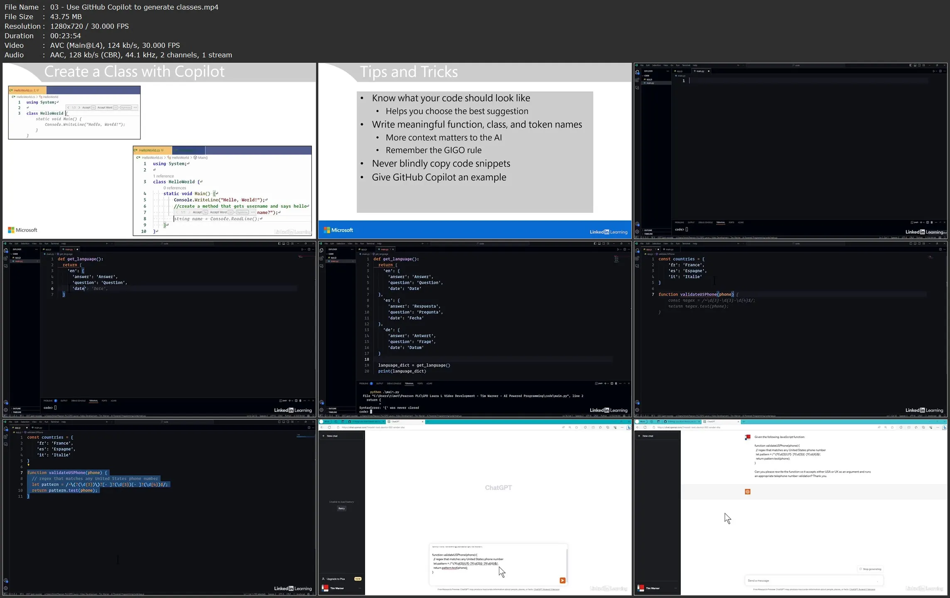Open Manage gear in empty main.py VS Code frame

tap(637, 231)
